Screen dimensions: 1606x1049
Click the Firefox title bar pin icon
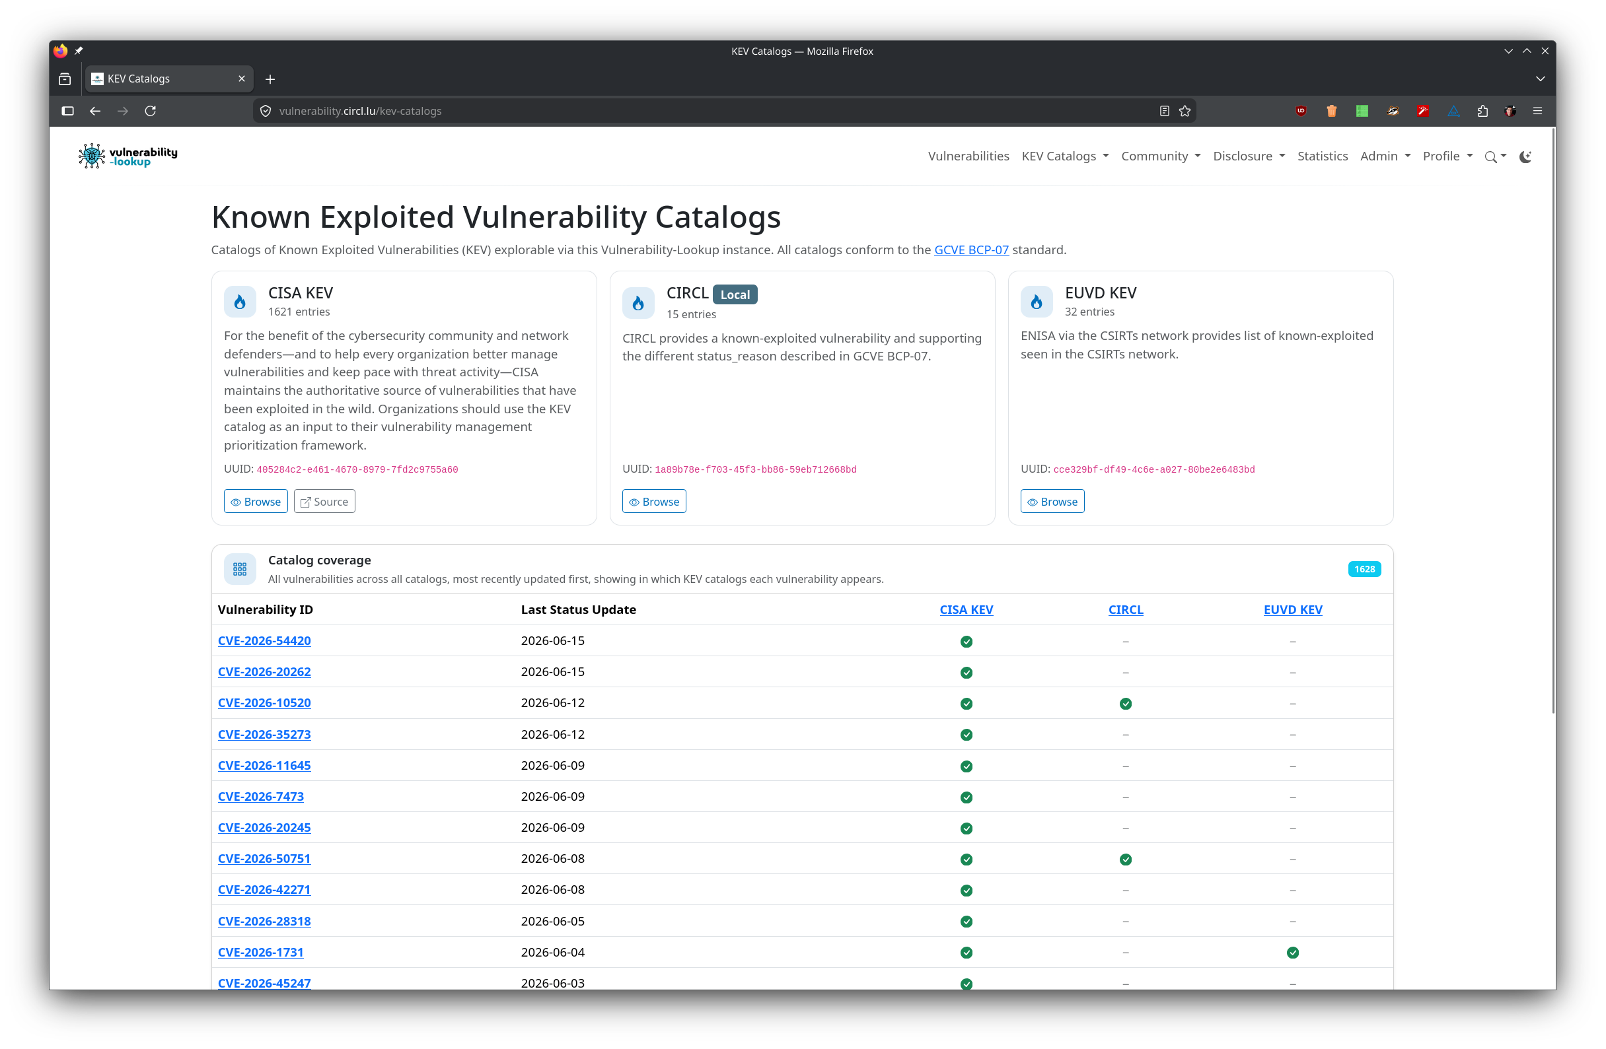[x=79, y=51]
